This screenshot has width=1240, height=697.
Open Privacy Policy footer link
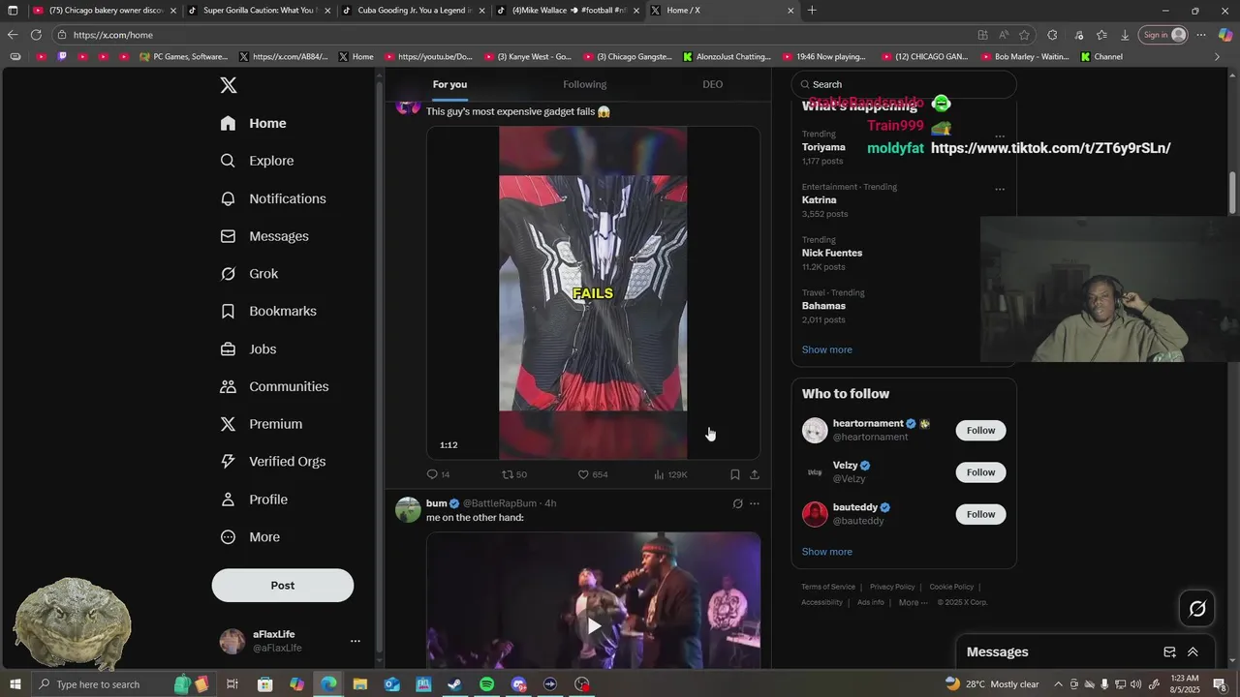click(892, 587)
